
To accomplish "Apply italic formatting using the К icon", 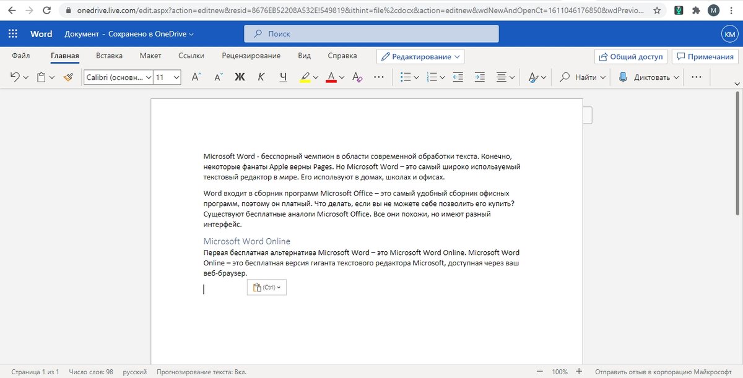I will pyautogui.click(x=261, y=77).
